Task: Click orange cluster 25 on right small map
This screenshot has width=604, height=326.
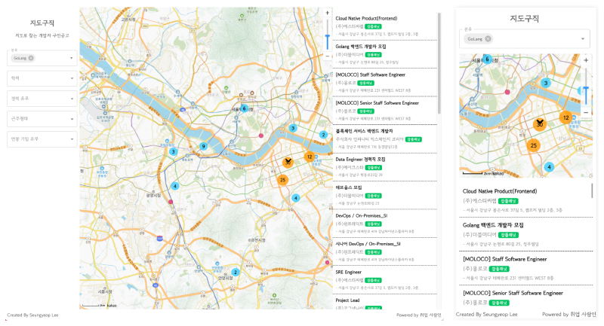Action: coord(534,145)
